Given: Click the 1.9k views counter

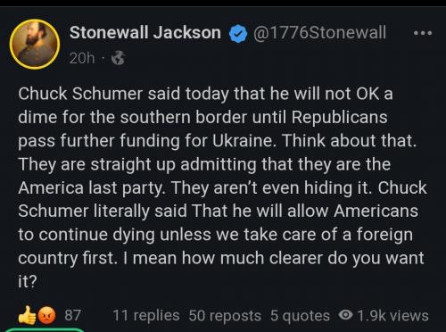Looking at the screenshot, I should (392, 316).
